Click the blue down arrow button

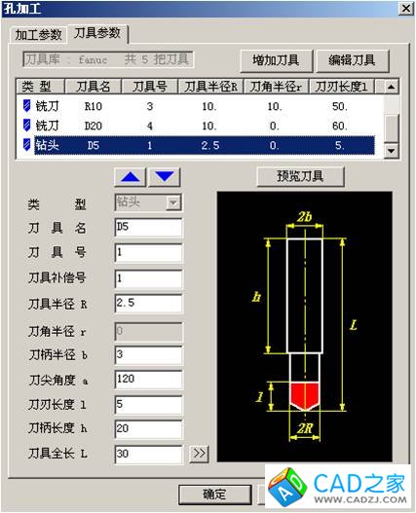click(x=164, y=177)
